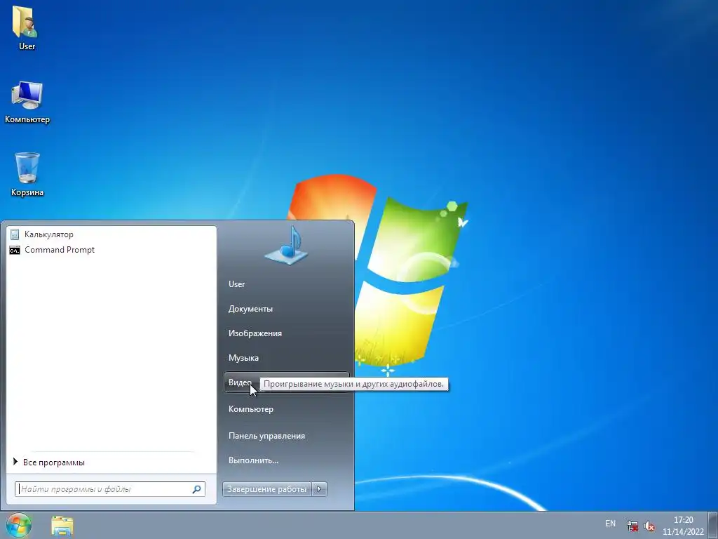Viewport: 718px width, 539px height.
Task: Click the Windows Start orb
Action: [x=19, y=525]
